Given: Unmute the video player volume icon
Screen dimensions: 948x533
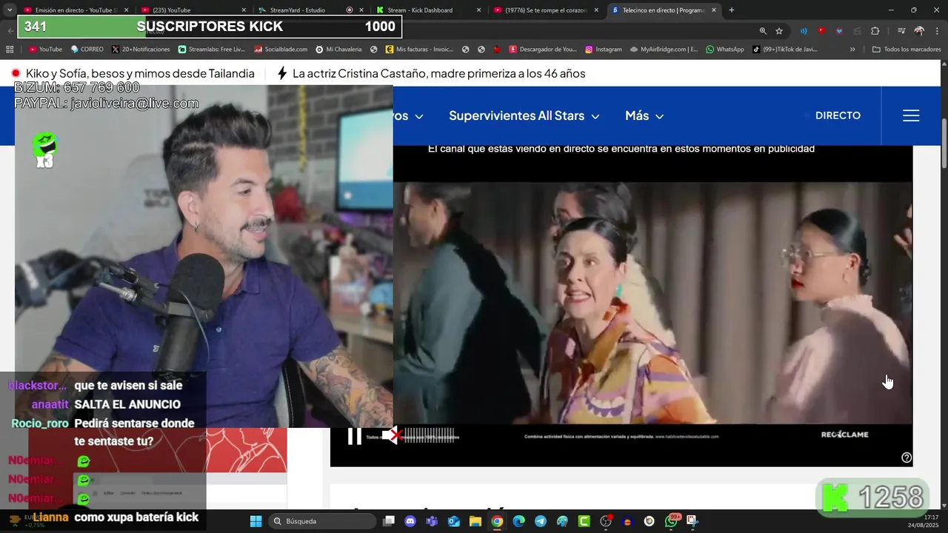Looking at the screenshot, I should [x=392, y=435].
